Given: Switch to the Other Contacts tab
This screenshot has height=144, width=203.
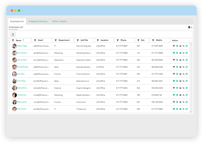Looking at the screenshot, I should pos(60,21).
